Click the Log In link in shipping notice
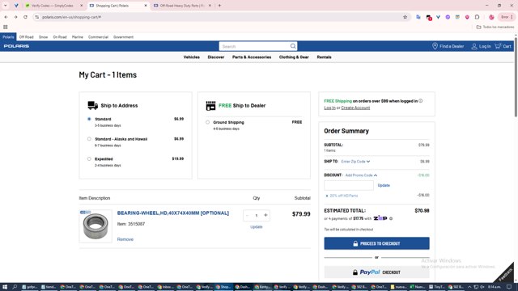518x291 pixels. tap(329, 108)
